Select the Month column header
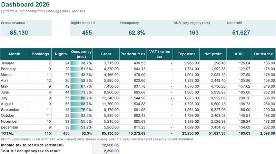Viewport: 276px width, 154px height. click(14, 54)
